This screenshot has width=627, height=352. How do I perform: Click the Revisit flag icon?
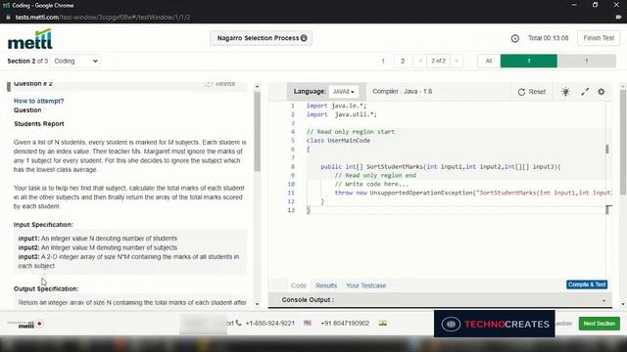pyautogui.click(x=208, y=83)
